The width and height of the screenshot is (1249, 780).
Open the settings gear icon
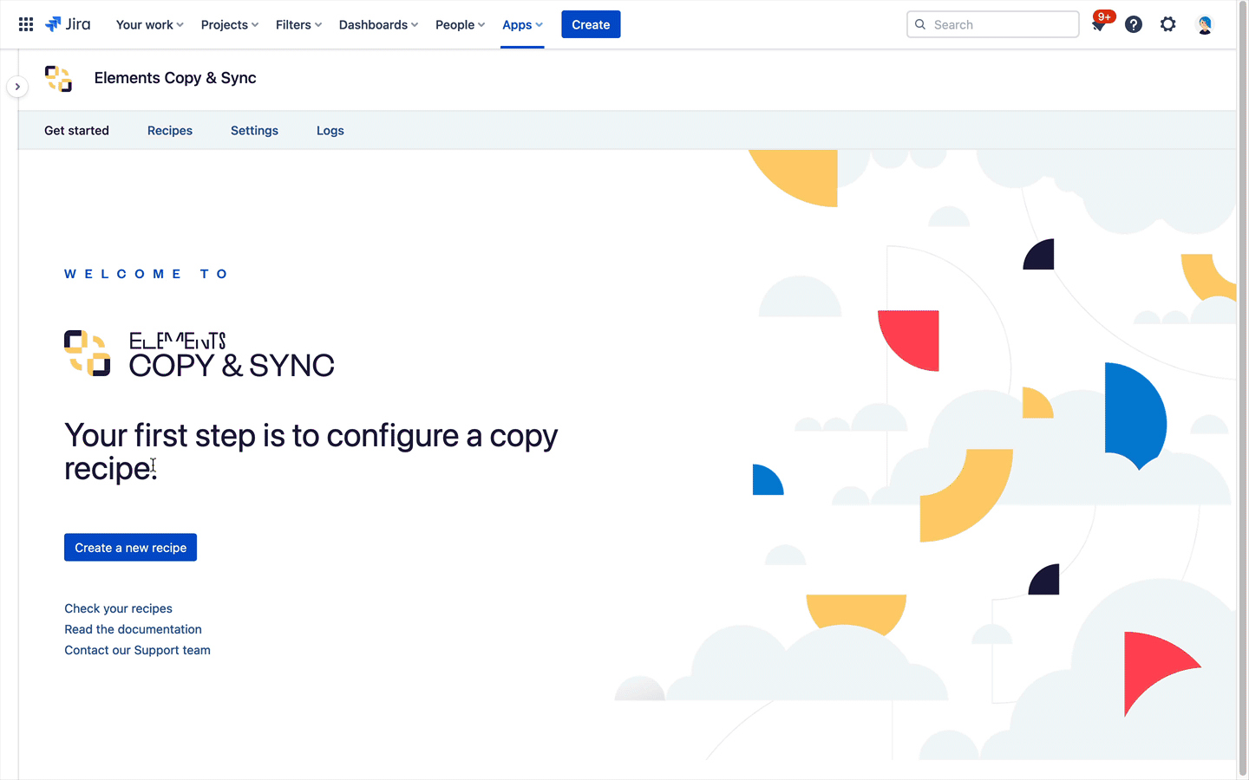coord(1168,24)
